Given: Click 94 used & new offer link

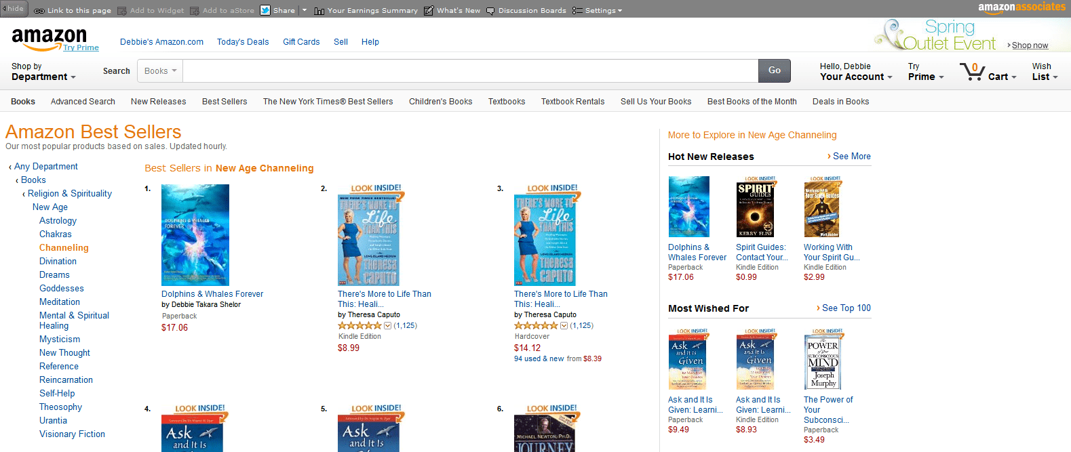Looking at the screenshot, I should 539,359.
